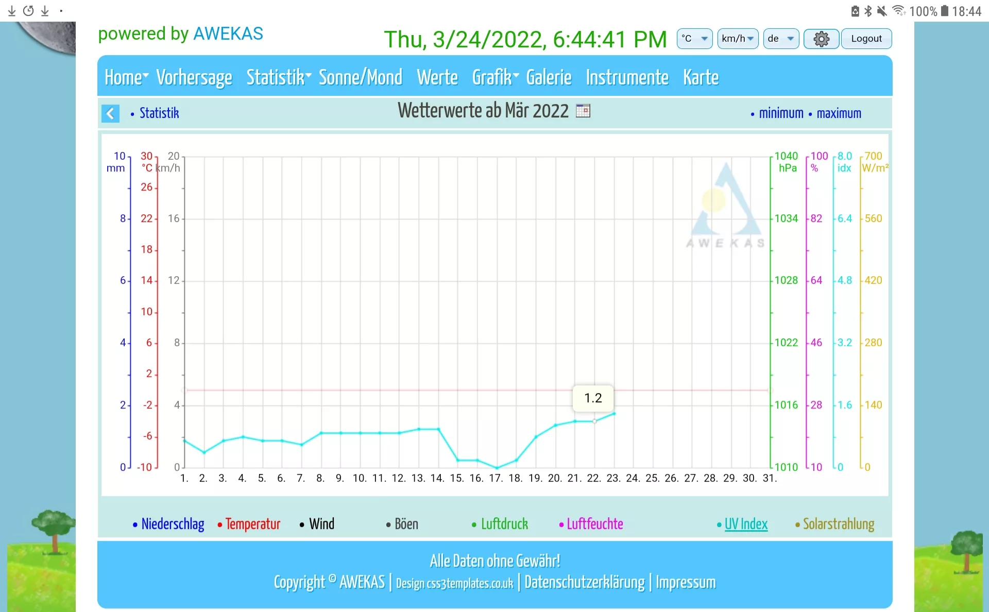Open the calendar icon next to title
This screenshot has width=989, height=612.
583,111
